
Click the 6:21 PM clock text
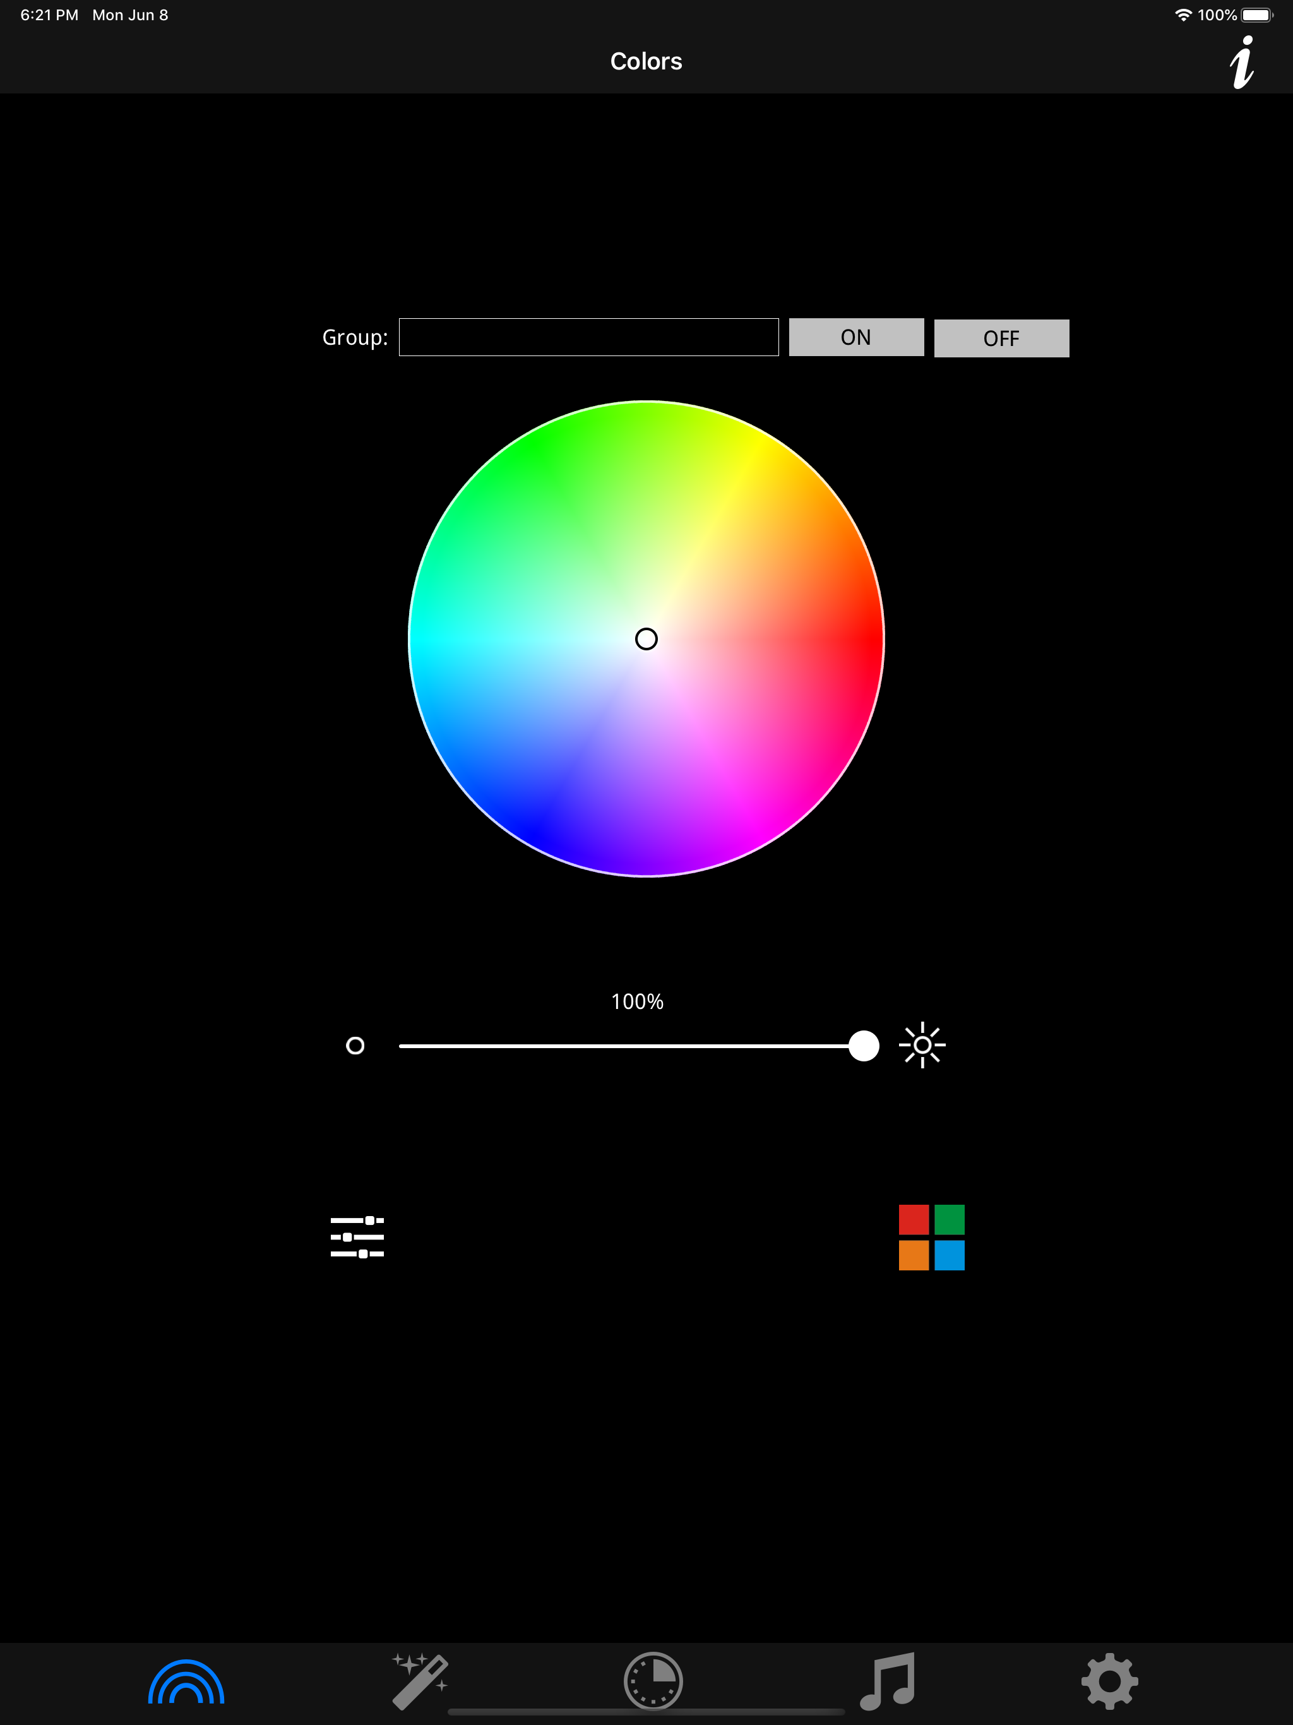(x=49, y=15)
